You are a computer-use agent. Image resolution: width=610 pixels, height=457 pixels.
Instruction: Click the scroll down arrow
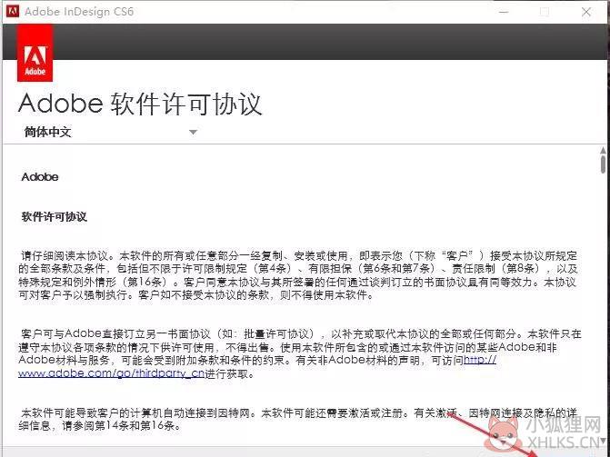[x=603, y=441]
